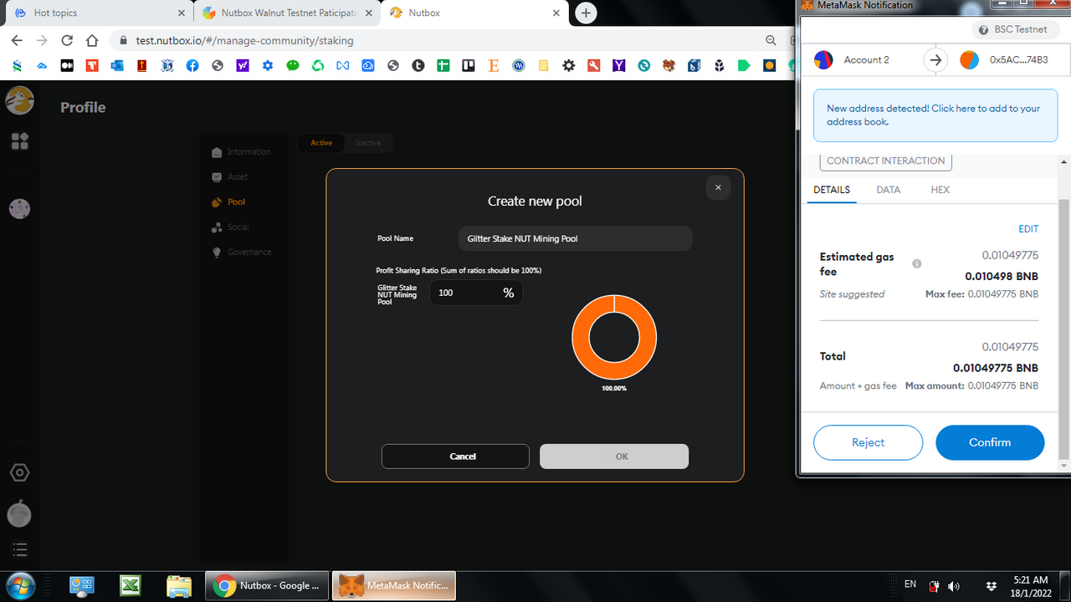The width and height of the screenshot is (1071, 602).
Task: Open the Facebook bookmark icon
Action: tap(192, 65)
